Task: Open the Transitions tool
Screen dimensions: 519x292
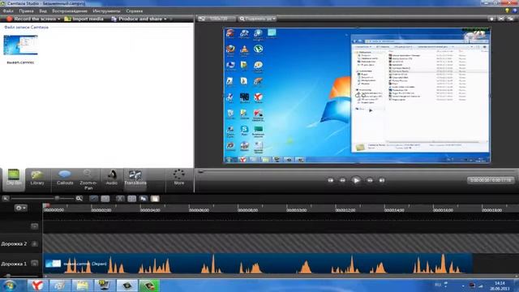Action: pyautogui.click(x=135, y=179)
